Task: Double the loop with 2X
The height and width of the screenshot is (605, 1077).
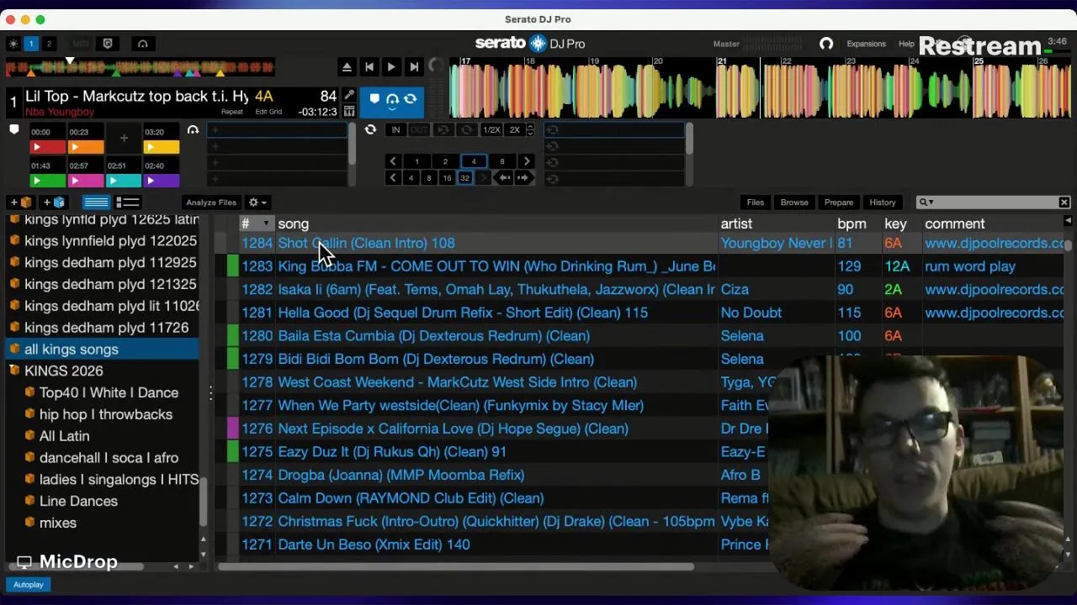Action: 514,130
